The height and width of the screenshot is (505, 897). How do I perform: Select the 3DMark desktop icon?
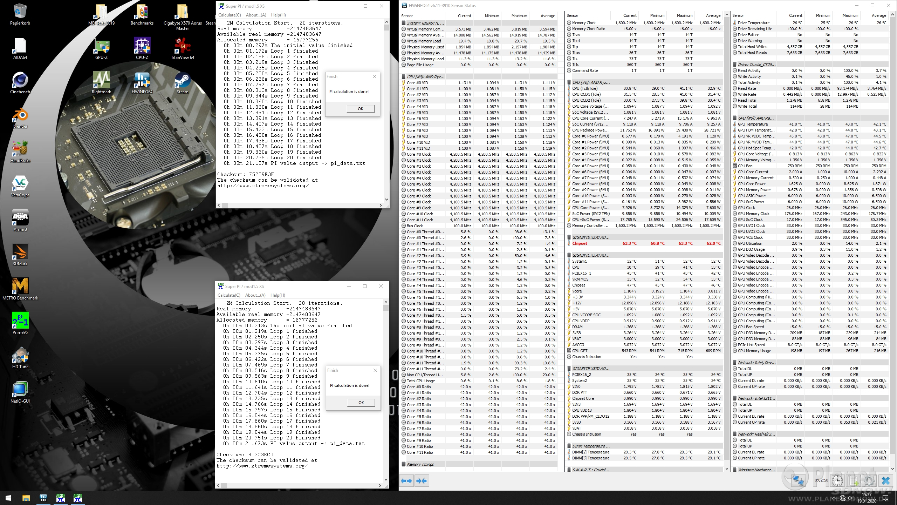[x=20, y=255]
